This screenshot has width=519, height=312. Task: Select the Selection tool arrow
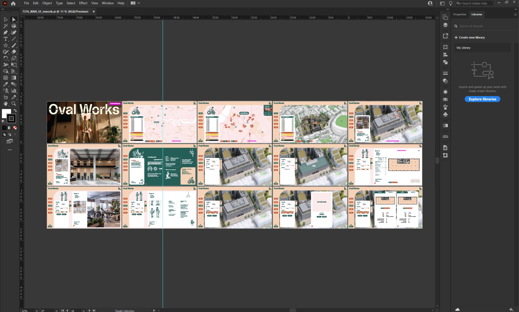(x=5, y=19)
